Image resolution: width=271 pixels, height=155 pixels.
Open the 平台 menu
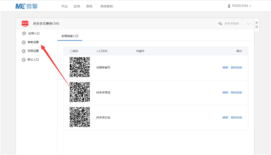coord(65,7)
